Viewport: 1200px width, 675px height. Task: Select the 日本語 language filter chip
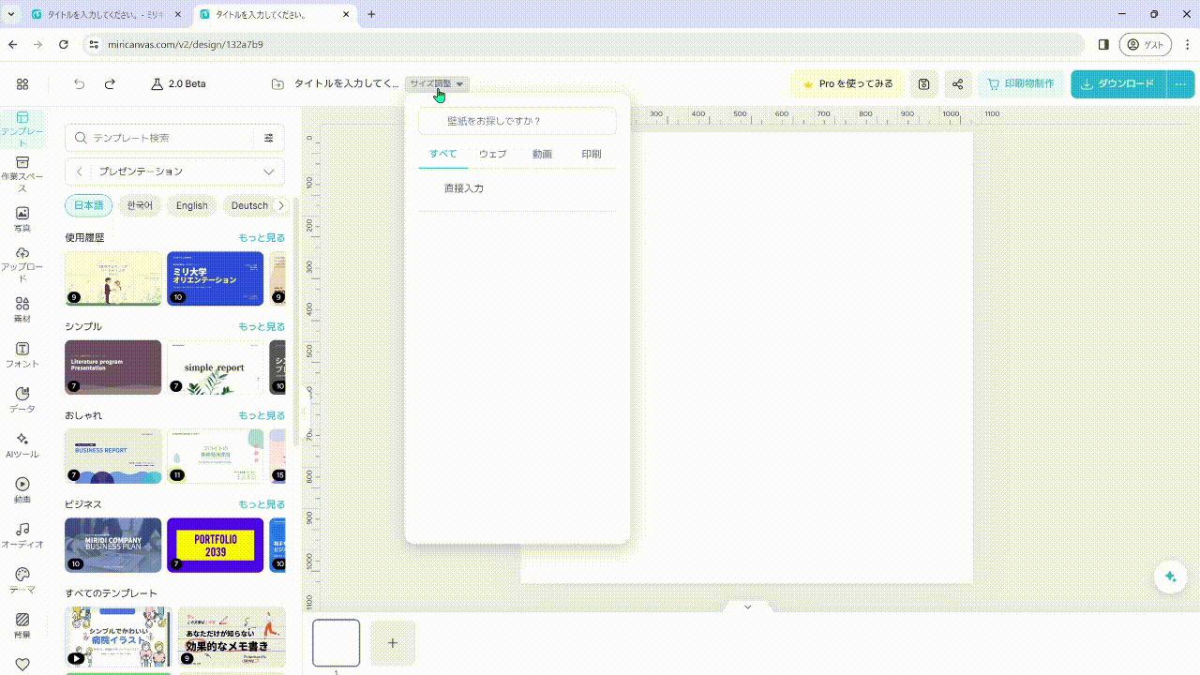coord(89,205)
